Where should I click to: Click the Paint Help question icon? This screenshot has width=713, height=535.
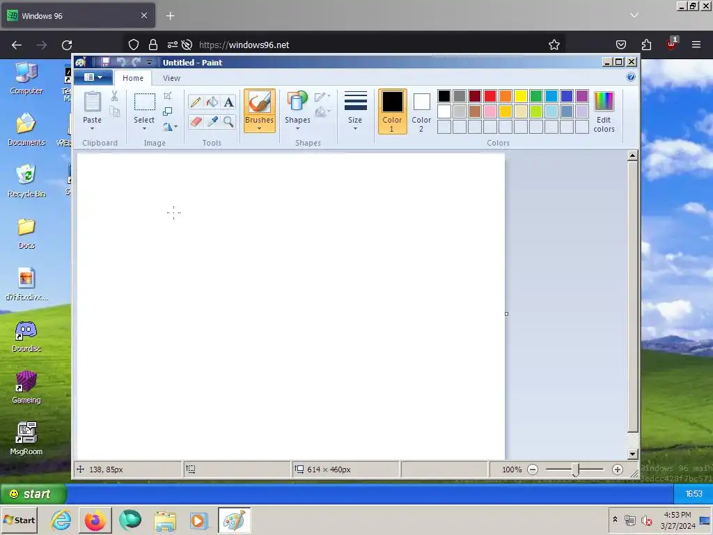tap(631, 77)
